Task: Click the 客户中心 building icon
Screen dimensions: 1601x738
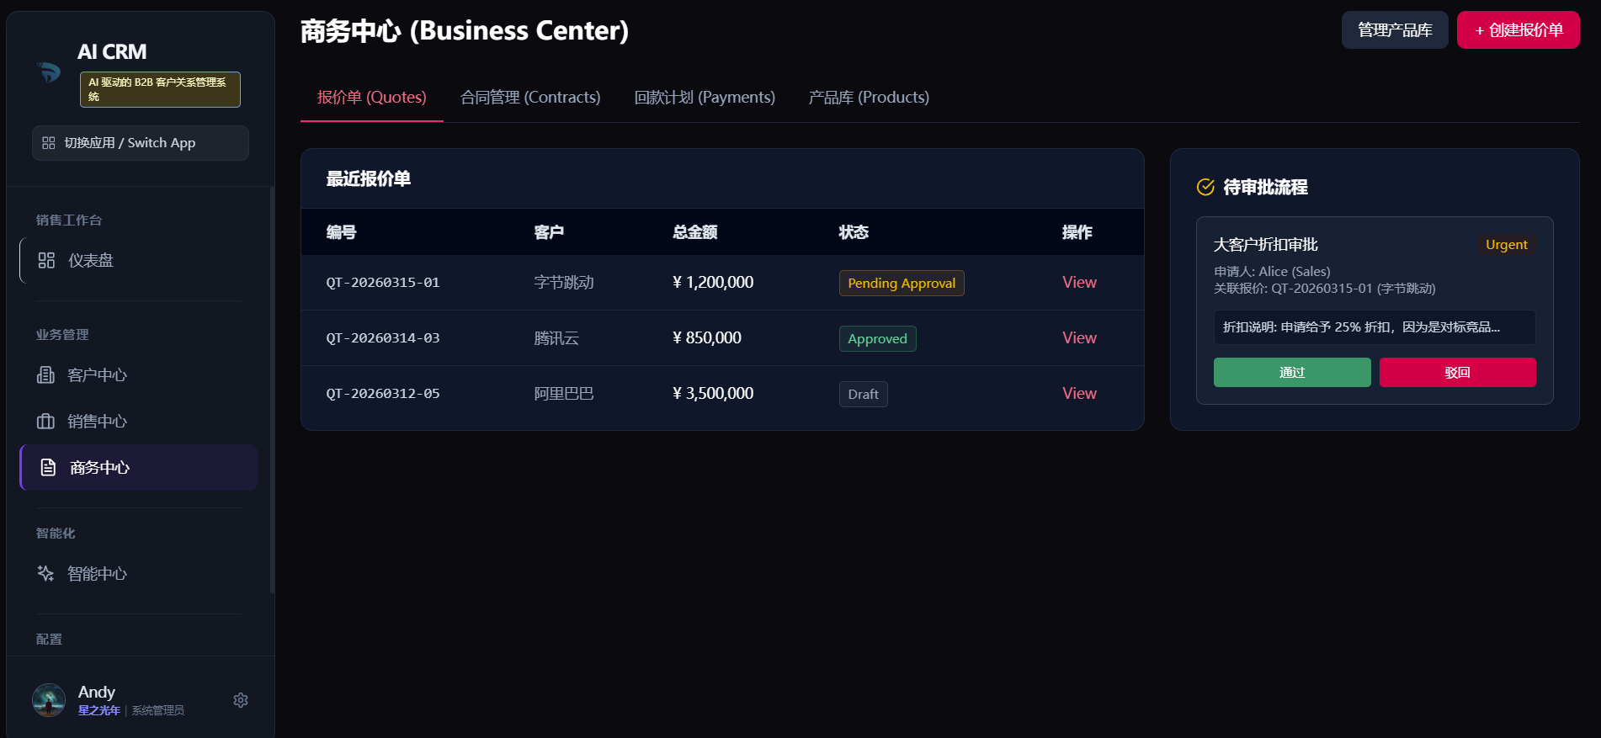Action: click(46, 375)
